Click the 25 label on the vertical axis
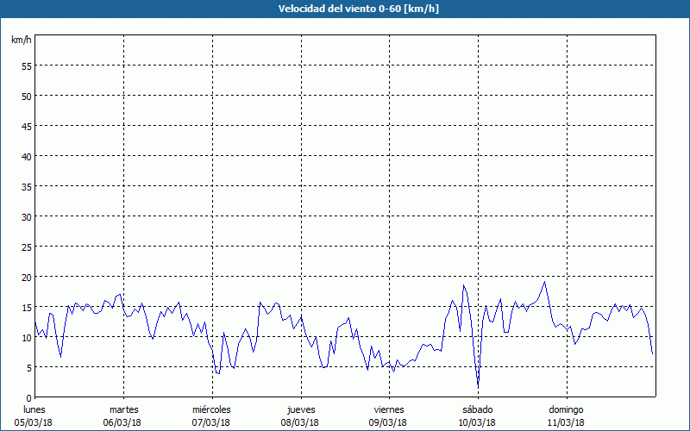Viewport: 690px width, 431px height. [26, 247]
